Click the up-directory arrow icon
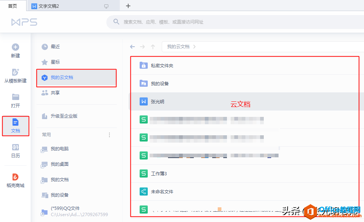This screenshot has width=364, height=222. click(x=153, y=47)
